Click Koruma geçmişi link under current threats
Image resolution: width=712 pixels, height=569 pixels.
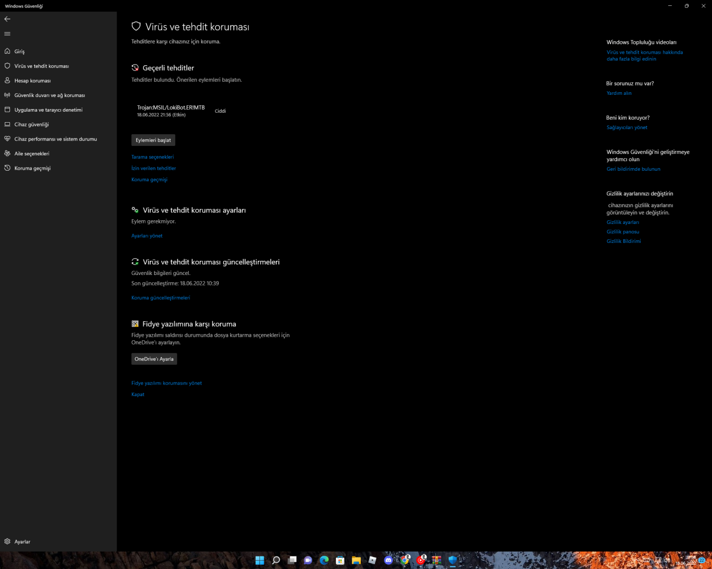[x=149, y=180]
